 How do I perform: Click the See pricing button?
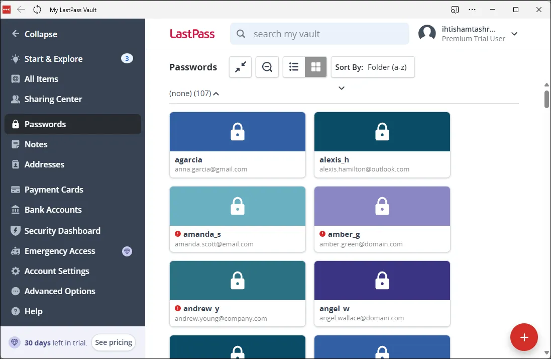point(113,342)
